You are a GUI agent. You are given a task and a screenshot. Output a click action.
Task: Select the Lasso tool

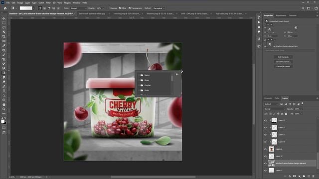[x=4, y=27]
